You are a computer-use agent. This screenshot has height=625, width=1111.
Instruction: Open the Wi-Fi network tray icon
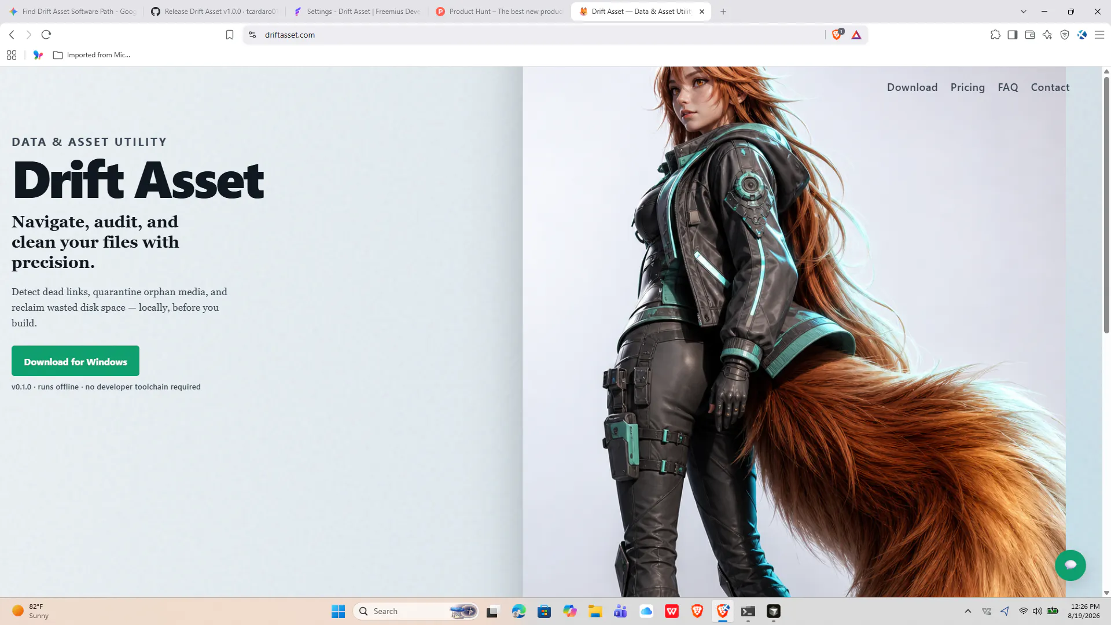pyautogui.click(x=1023, y=611)
